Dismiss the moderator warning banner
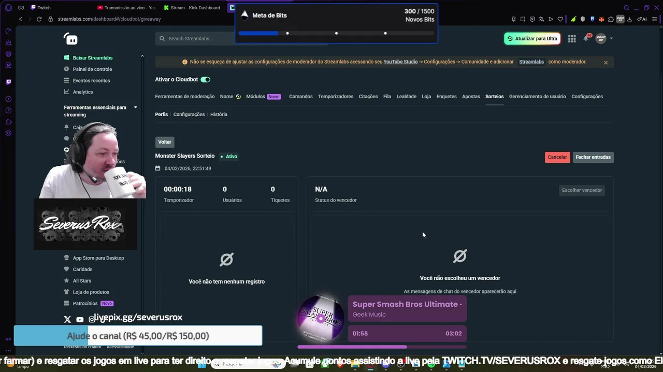The height and width of the screenshot is (372, 663). pyautogui.click(x=606, y=63)
